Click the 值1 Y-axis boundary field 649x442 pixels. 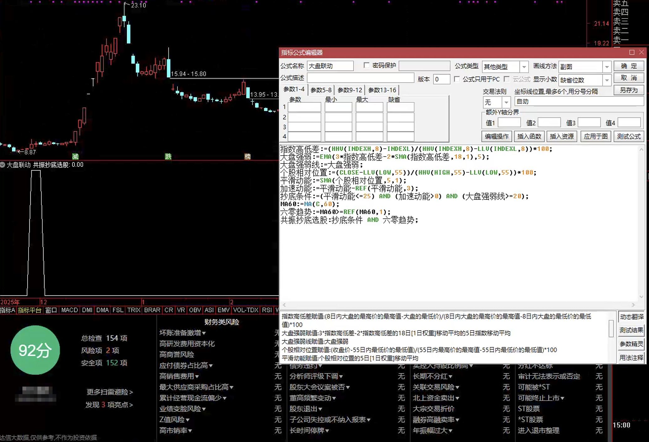[x=509, y=122]
